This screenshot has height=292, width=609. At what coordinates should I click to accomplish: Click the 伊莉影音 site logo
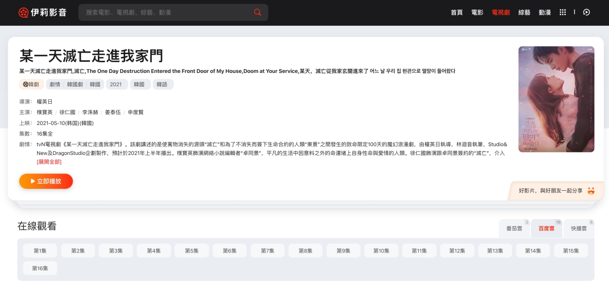42,12
